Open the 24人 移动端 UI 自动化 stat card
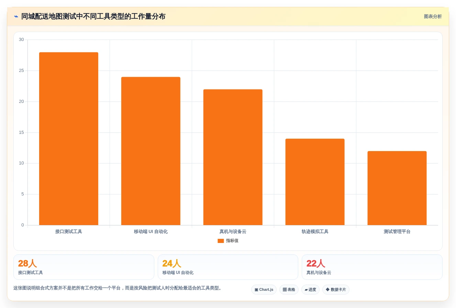 pyautogui.click(x=228, y=267)
